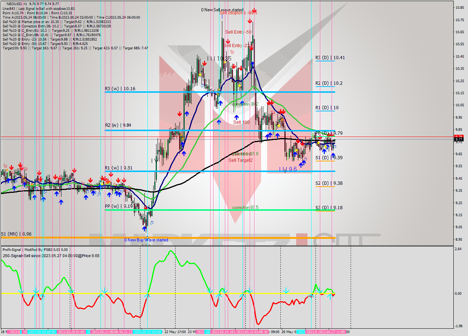Click the 'correction 38.2' label

pyautogui.click(x=246, y=104)
